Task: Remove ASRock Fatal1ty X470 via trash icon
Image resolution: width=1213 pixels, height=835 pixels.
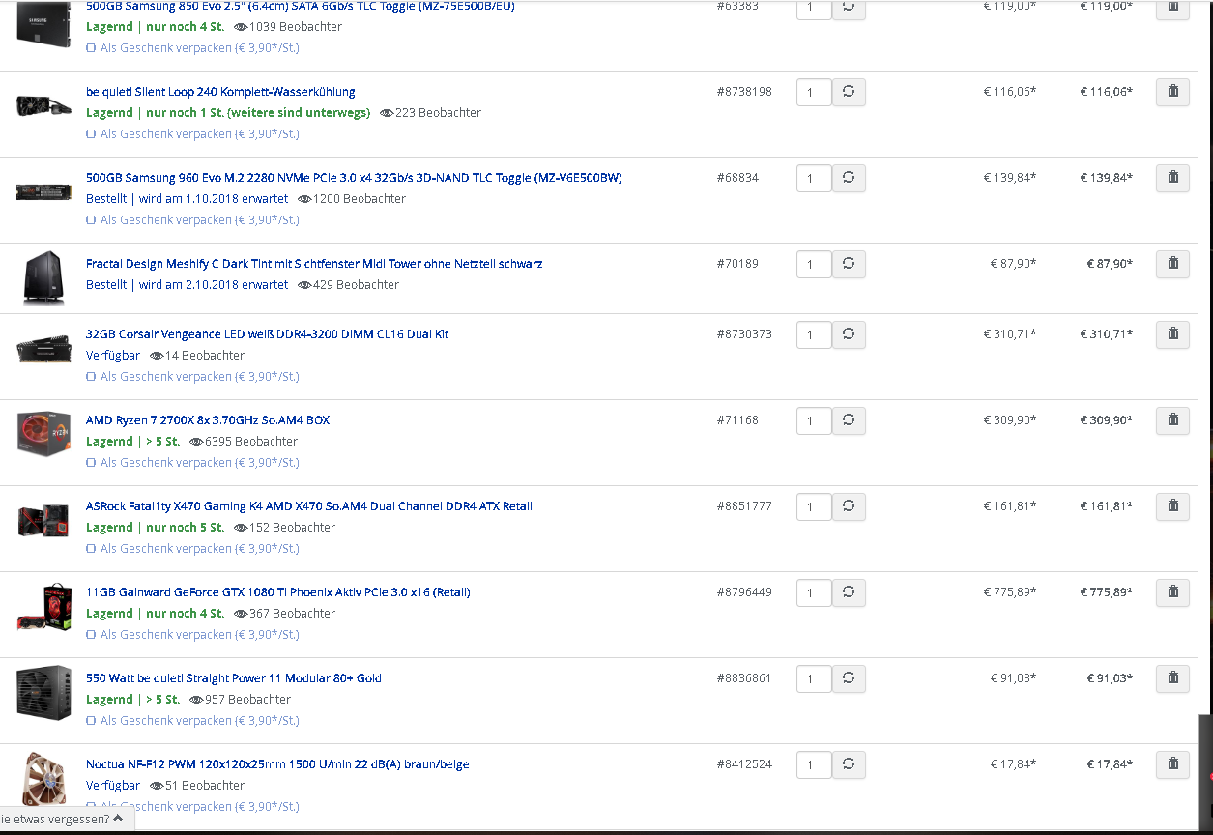Action: 1172,506
